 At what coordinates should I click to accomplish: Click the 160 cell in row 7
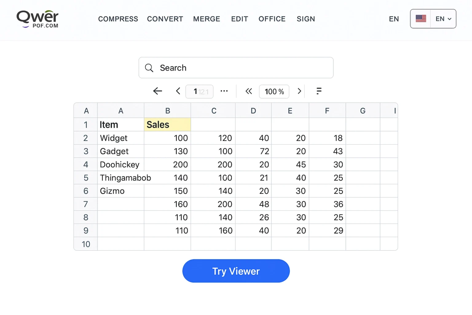pyautogui.click(x=167, y=204)
